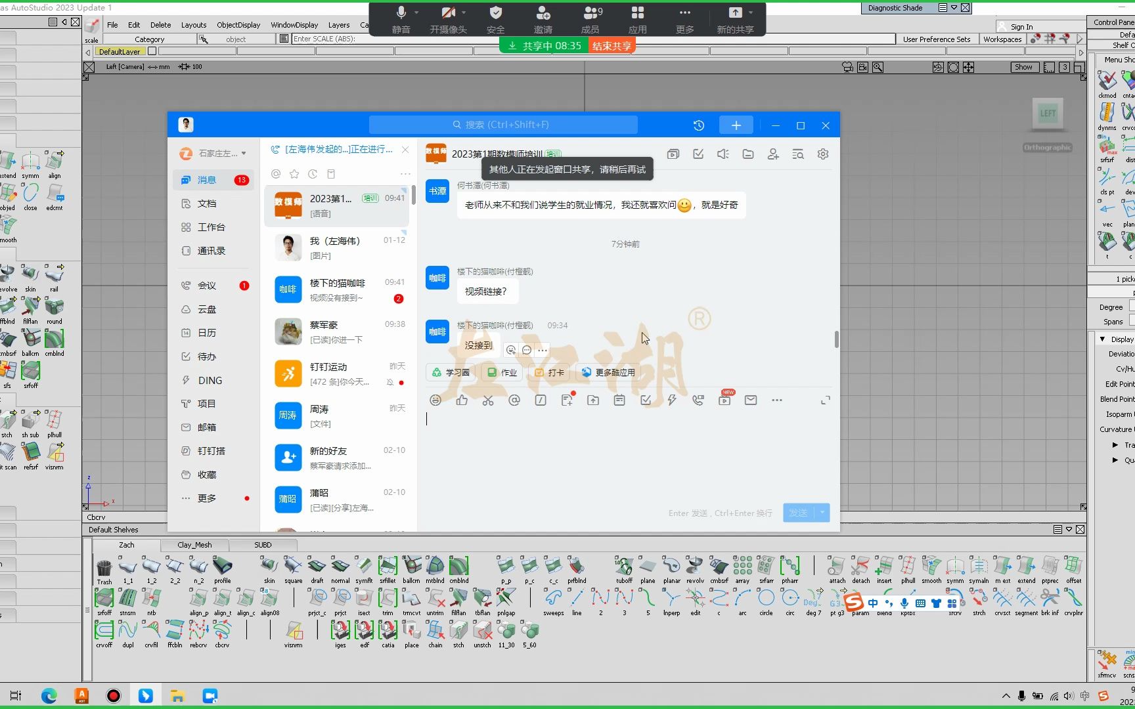The height and width of the screenshot is (709, 1135).
Task: Click the add member icon in chat header
Action: 772,154
